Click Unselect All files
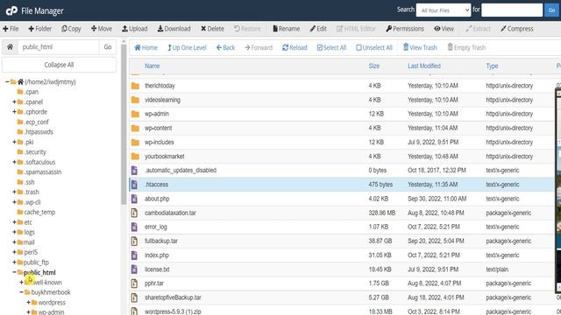 click(374, 47)
